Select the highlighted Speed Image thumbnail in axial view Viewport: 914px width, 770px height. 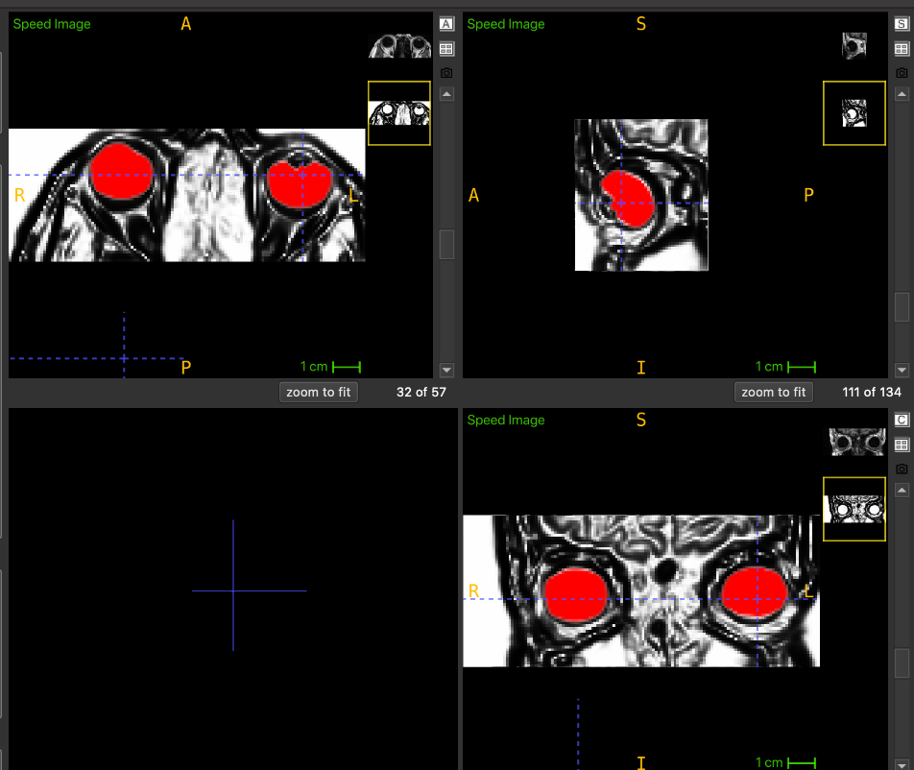[399, 113]
